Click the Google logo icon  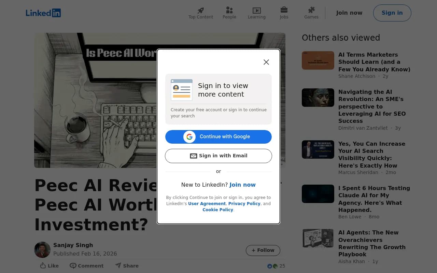click(x=189, y=137)
